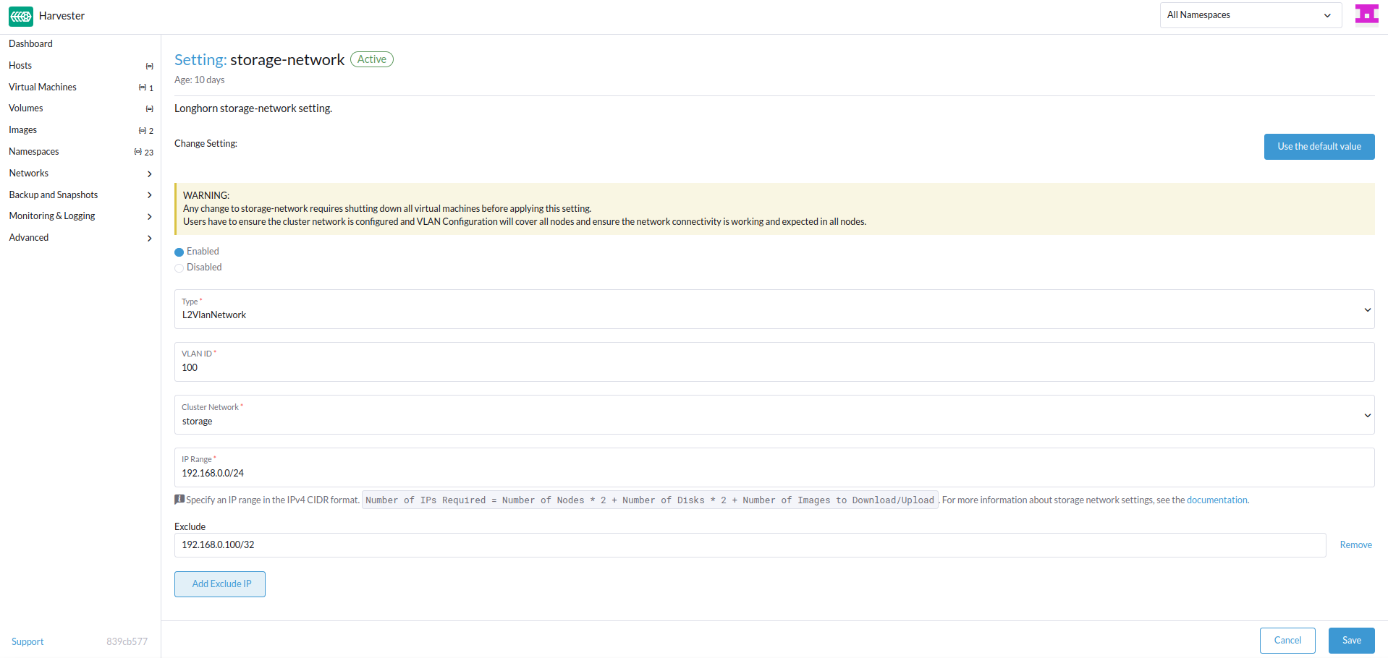The width and height of the screenshot is (1388, 658).
Task: Click the Volumes count icon in sidebar
Action: point(149,109)
